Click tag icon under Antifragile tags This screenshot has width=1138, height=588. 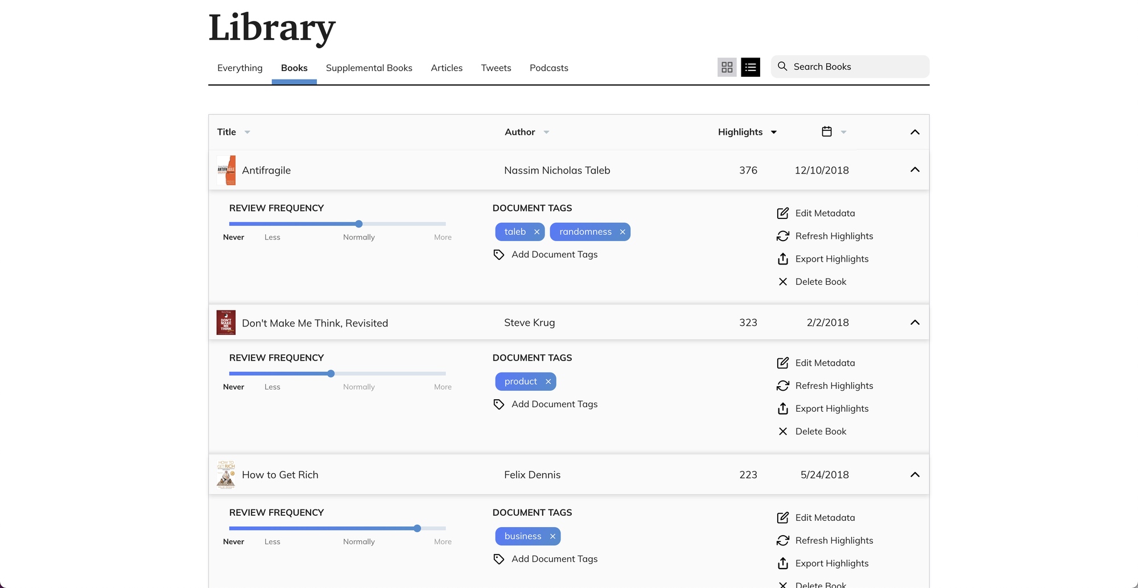499,255
